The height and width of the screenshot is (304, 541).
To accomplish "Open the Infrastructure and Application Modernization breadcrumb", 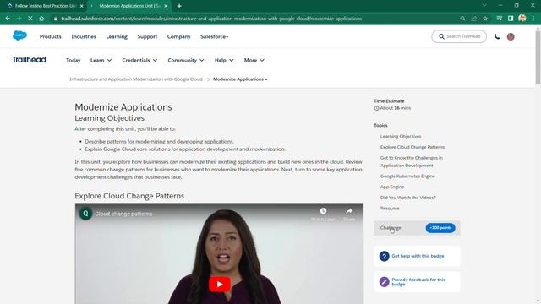I will [x=136, y=79].
